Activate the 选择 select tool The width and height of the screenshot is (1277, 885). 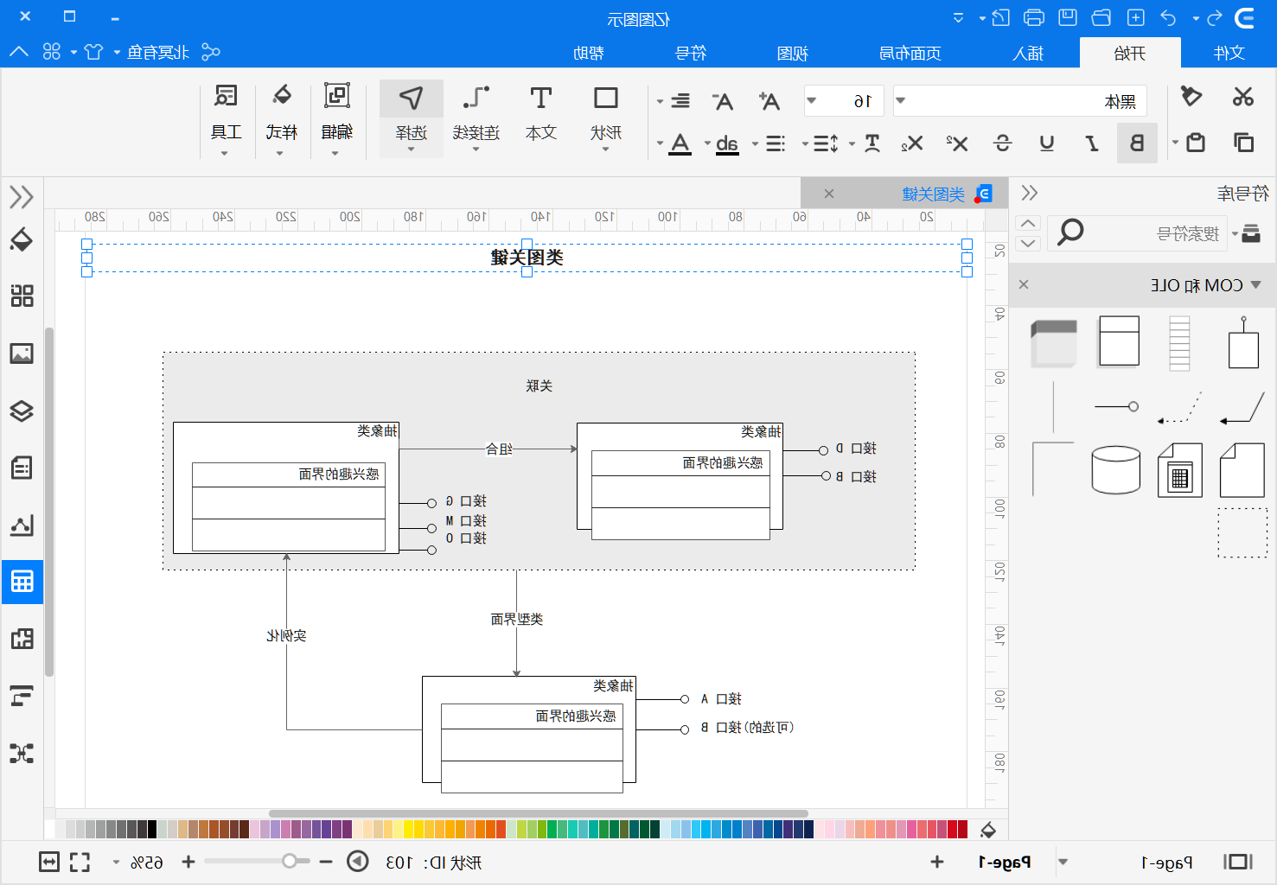click(x=412, y=118)
